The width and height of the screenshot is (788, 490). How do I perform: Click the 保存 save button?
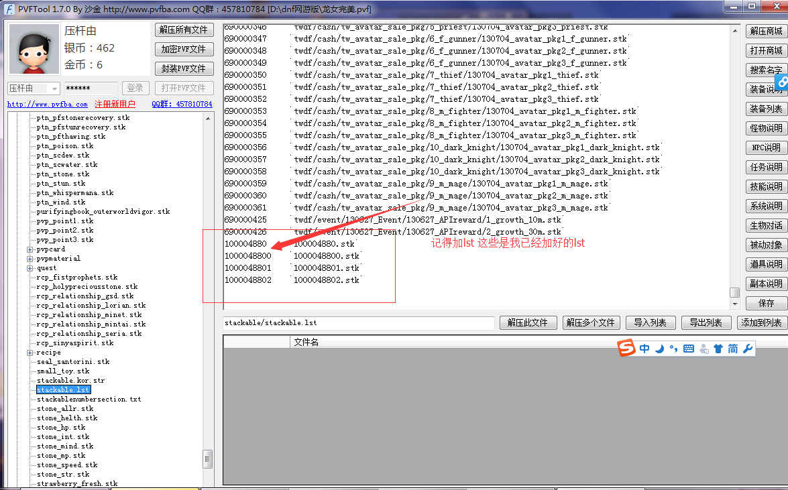coord(766,304)
